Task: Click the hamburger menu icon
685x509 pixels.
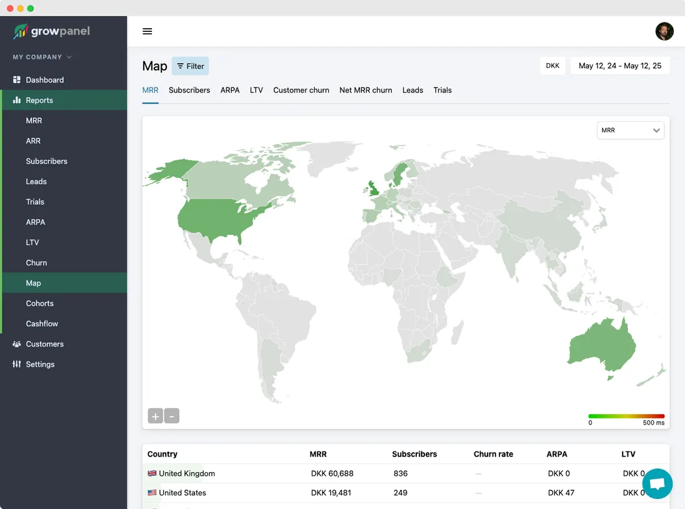Action: pos(147,31)
